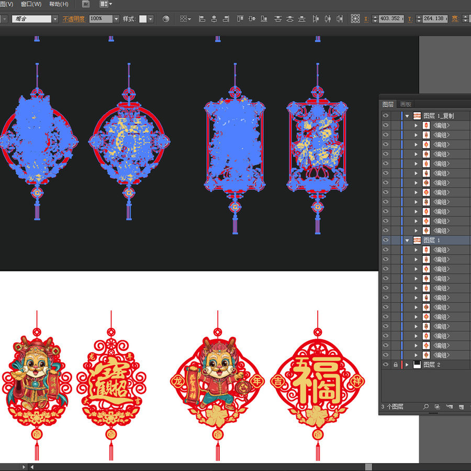Screen dimensions: 471x471
Task: Open the 样式 style dropdown arrow
Action: click(151, 19)
